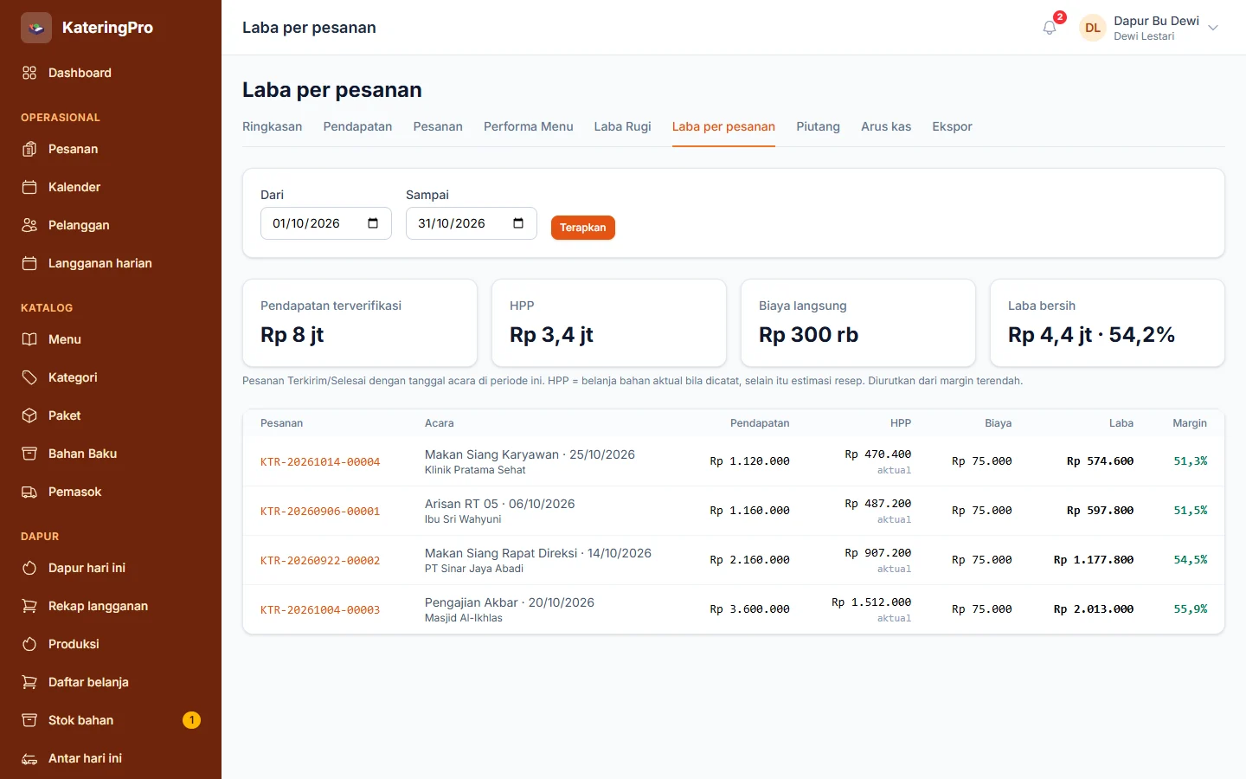Screen dimensions: 1246x779
Task: Click the Bahan Baku archive icon
Action: point(29,454)
